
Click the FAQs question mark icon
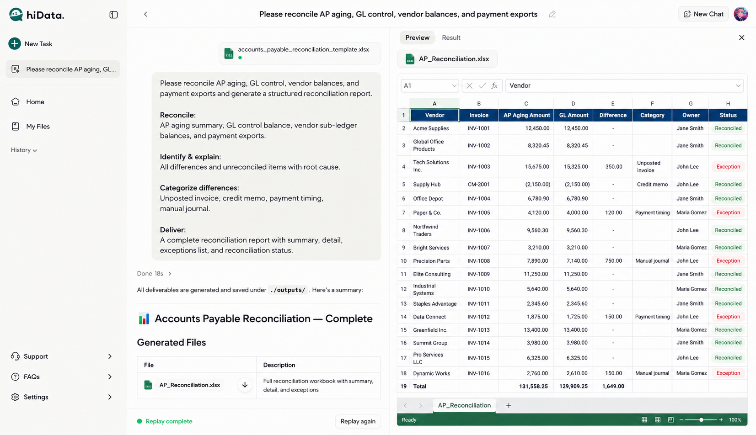(x=15, y=377)
